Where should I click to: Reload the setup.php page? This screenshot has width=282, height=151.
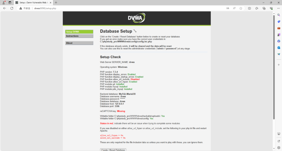click(12, 8)
